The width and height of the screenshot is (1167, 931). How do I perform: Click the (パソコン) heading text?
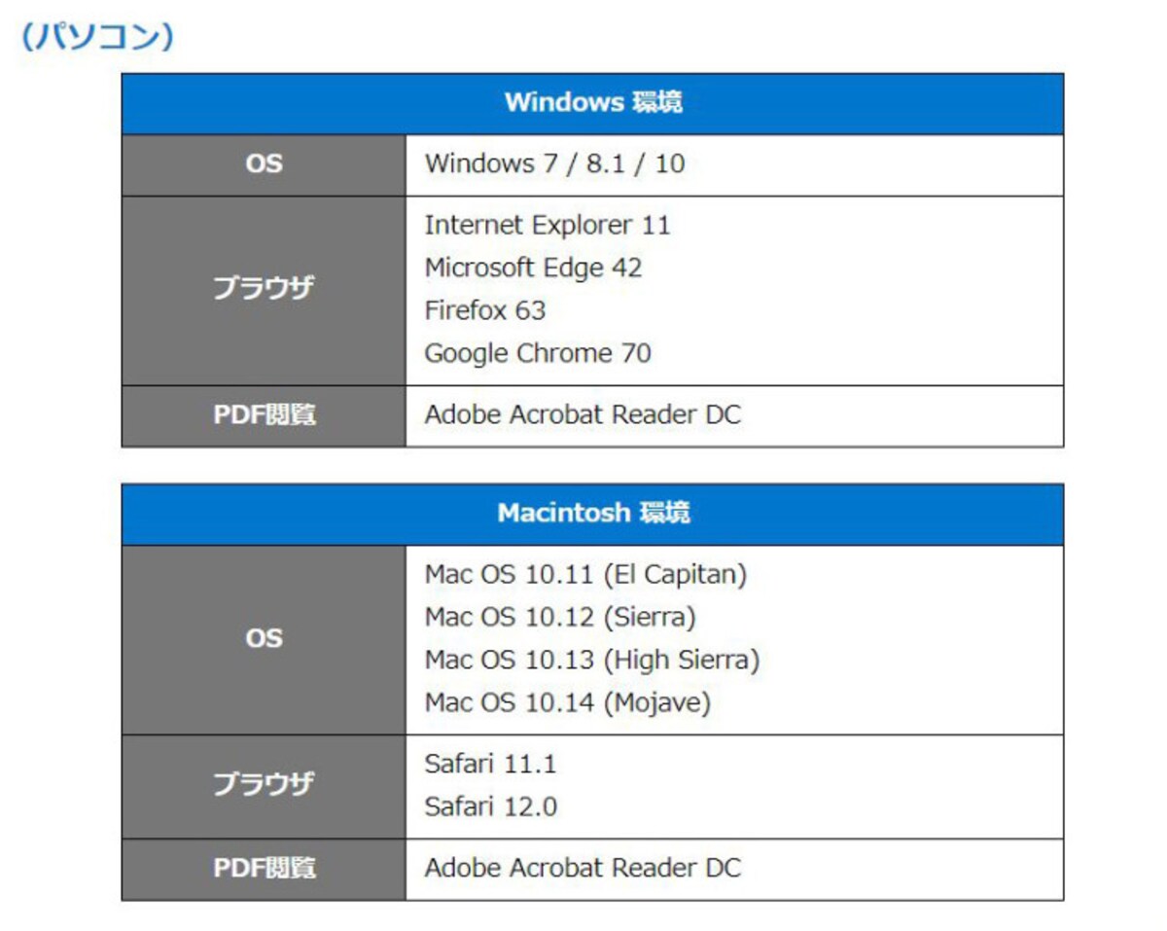point(97,37)
